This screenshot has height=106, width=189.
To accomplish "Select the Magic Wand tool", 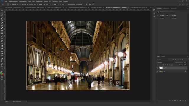I will [x=2, y=18].
